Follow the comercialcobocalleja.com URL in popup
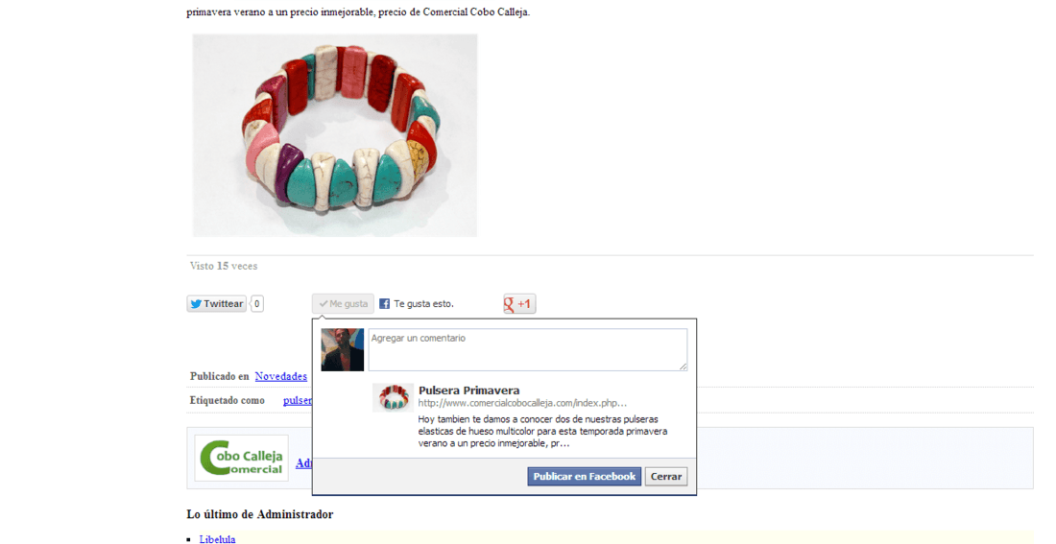This screenshot has width=1056, height=544. click(522, 403)
